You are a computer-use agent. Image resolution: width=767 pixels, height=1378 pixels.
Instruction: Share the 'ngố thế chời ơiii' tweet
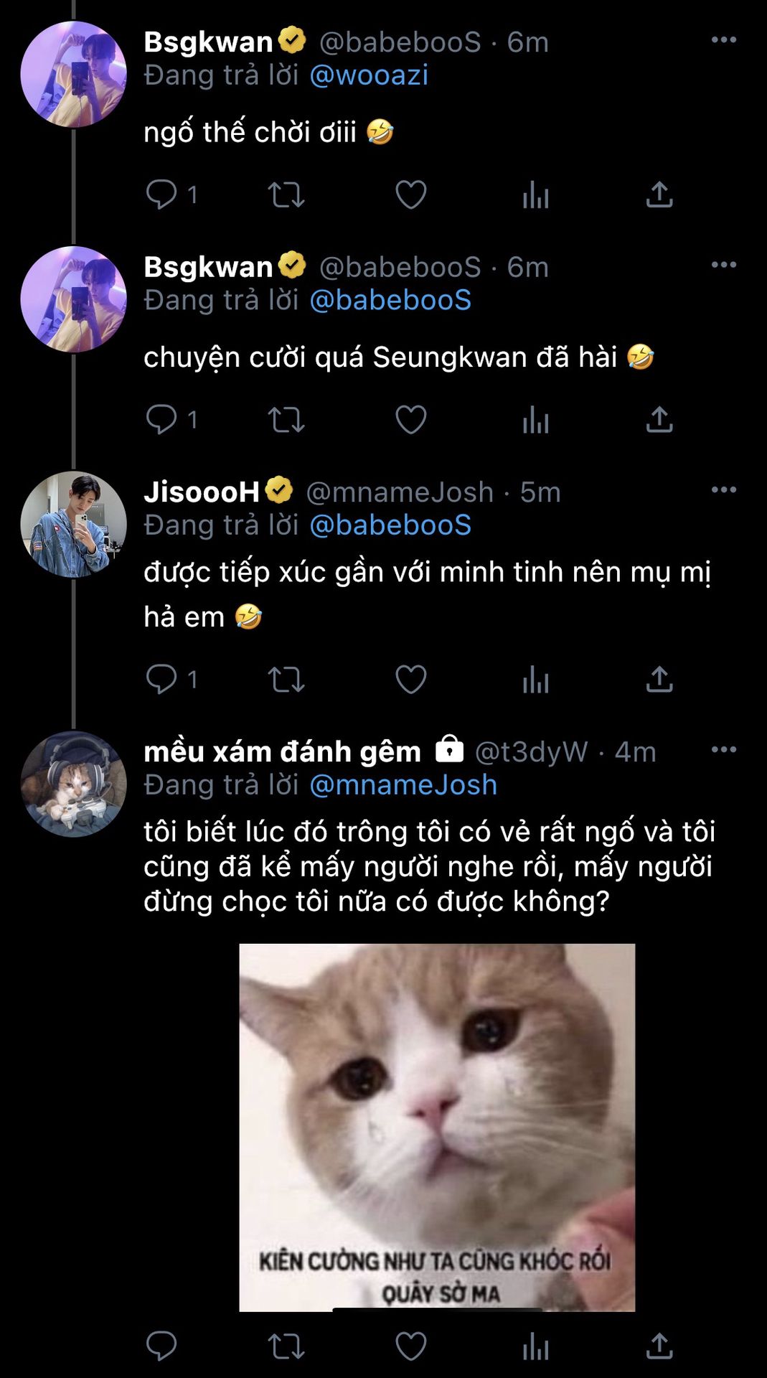(x=659, y=194)
